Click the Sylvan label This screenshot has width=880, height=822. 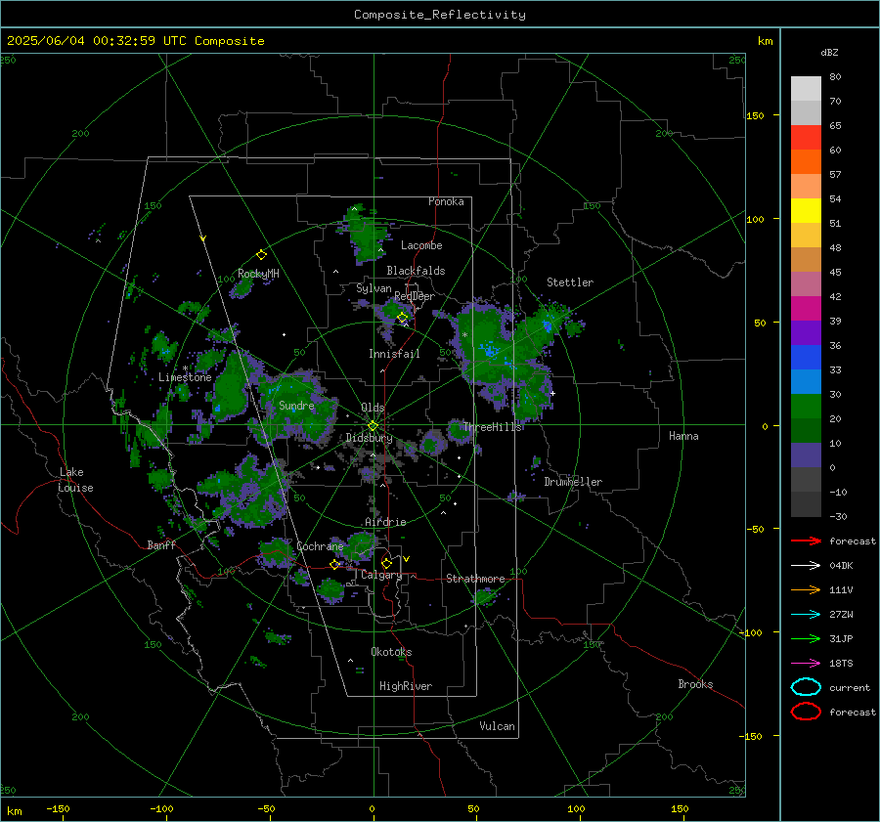pyautogui.click(x=374, y=288)
